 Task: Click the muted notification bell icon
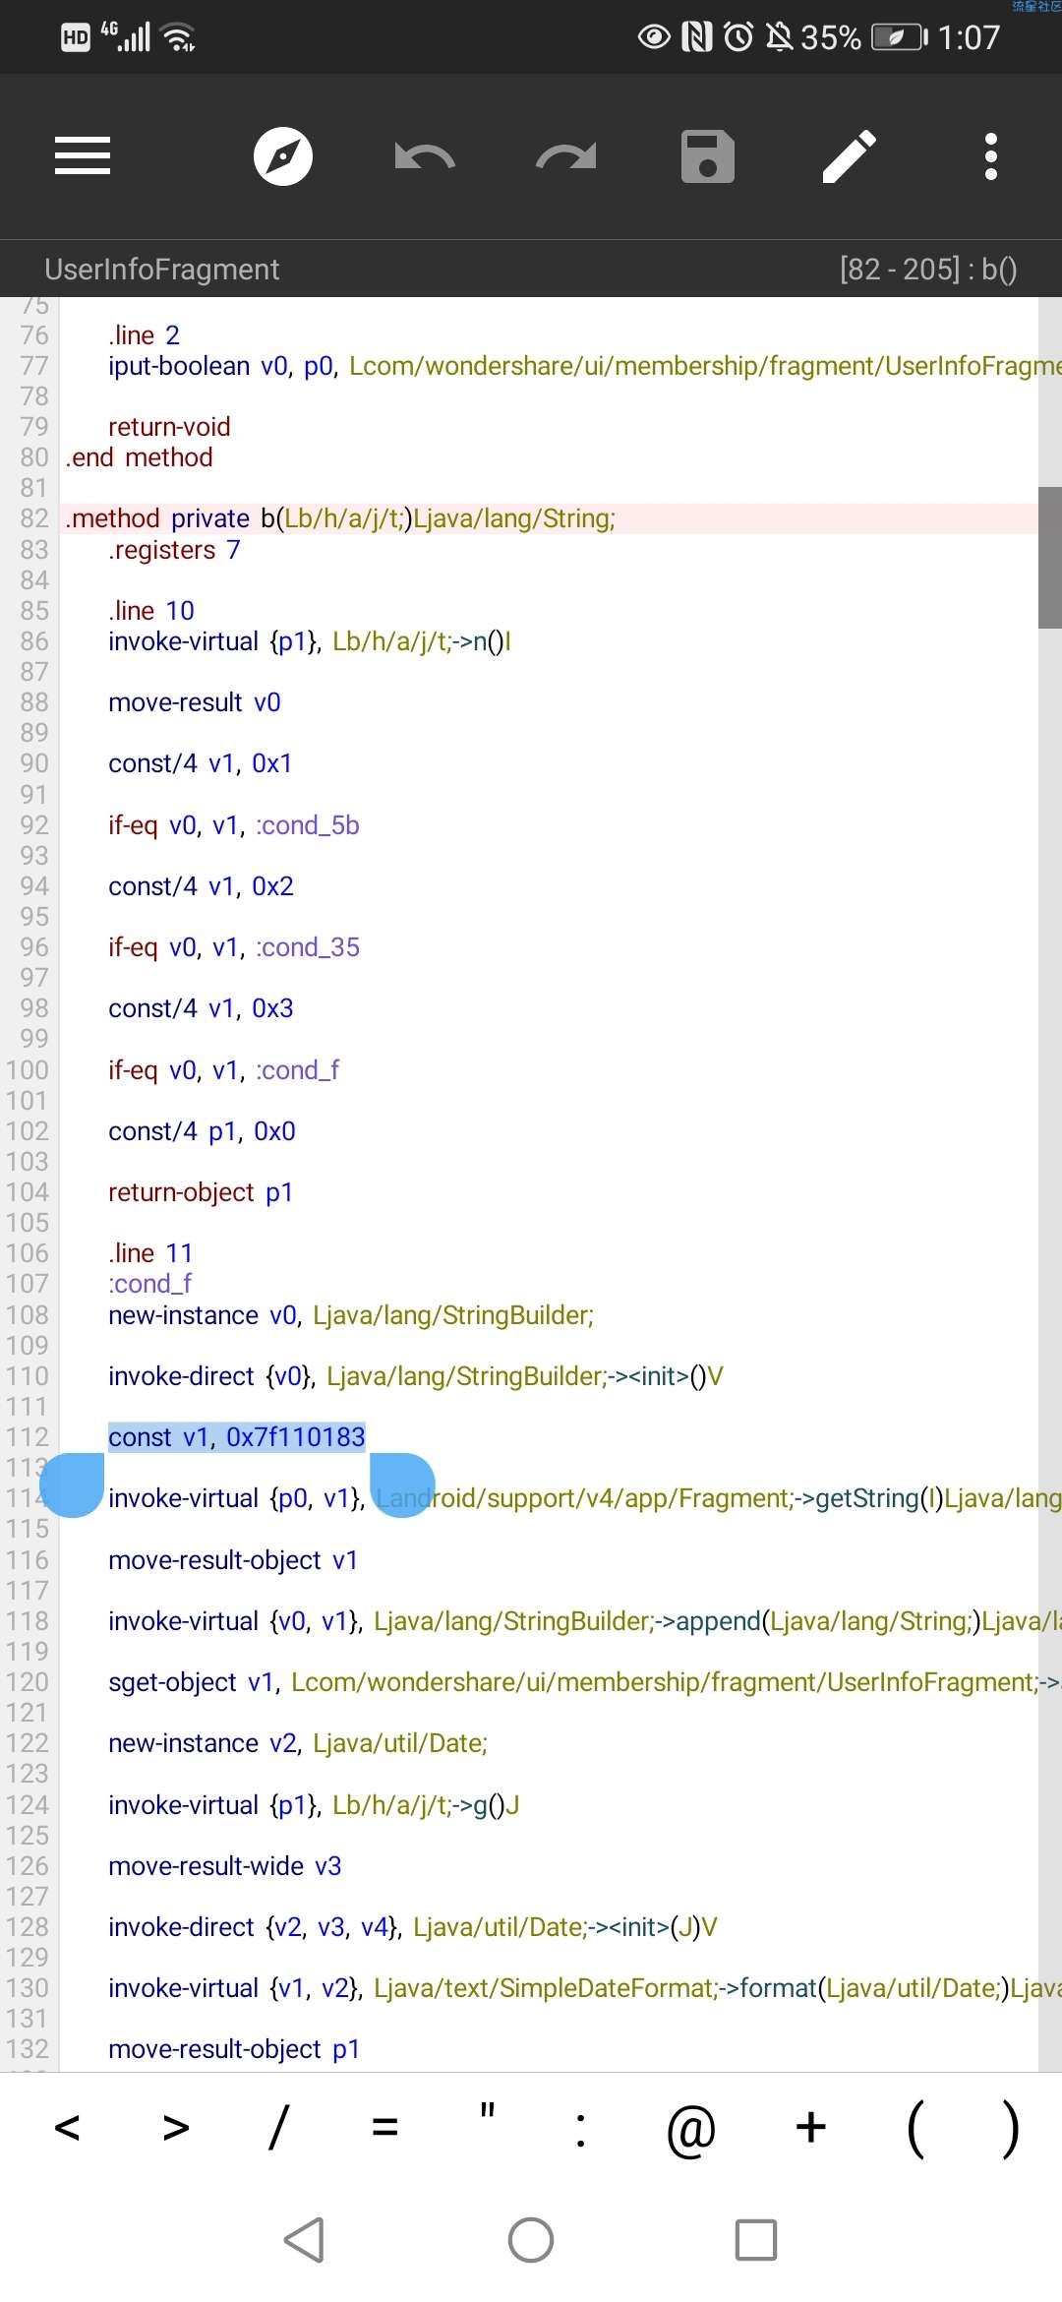pos(779,37)
